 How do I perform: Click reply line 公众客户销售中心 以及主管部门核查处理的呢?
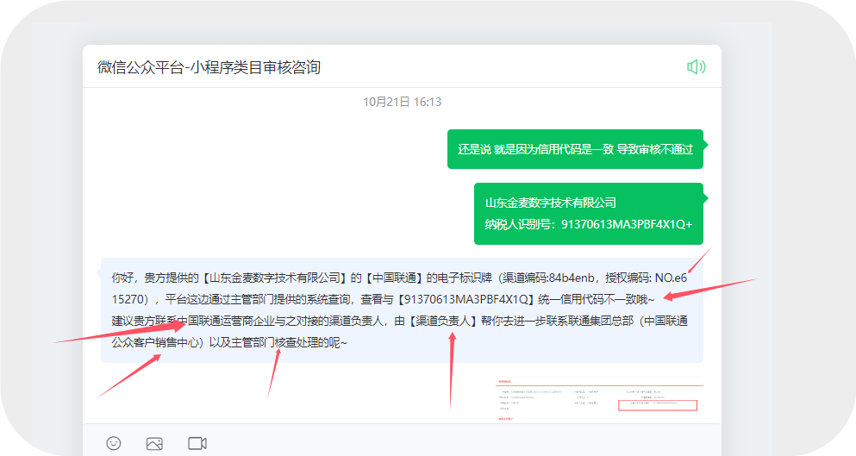tap(229, 342)
